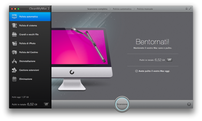Click the lock icon in title bar

pos(186,8)
